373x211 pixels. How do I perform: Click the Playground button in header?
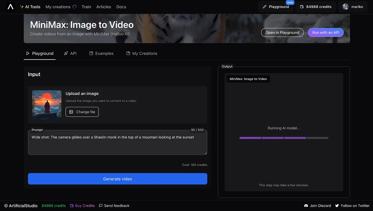(x=276, y=7)
